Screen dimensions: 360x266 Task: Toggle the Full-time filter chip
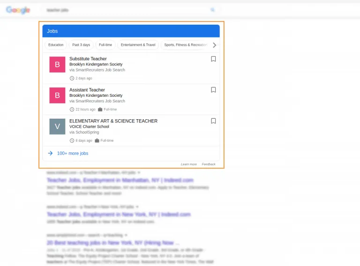[x=105, y=45]
